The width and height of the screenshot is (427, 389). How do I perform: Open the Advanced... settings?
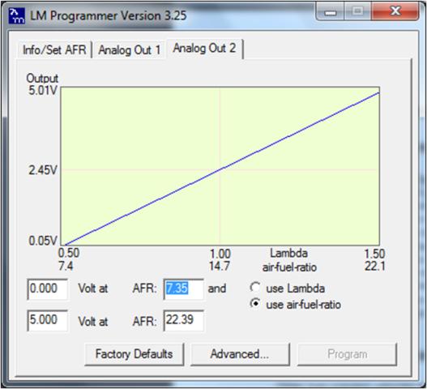tap(240, 354)
